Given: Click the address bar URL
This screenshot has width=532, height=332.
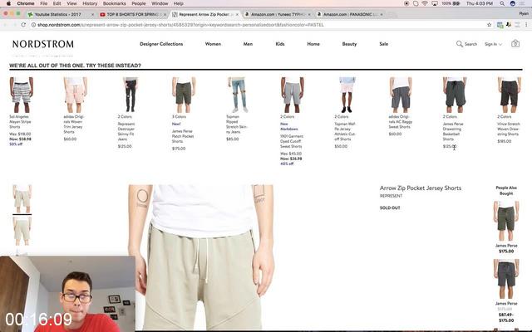Looking at the screenshot, I should tap(180, 25).
